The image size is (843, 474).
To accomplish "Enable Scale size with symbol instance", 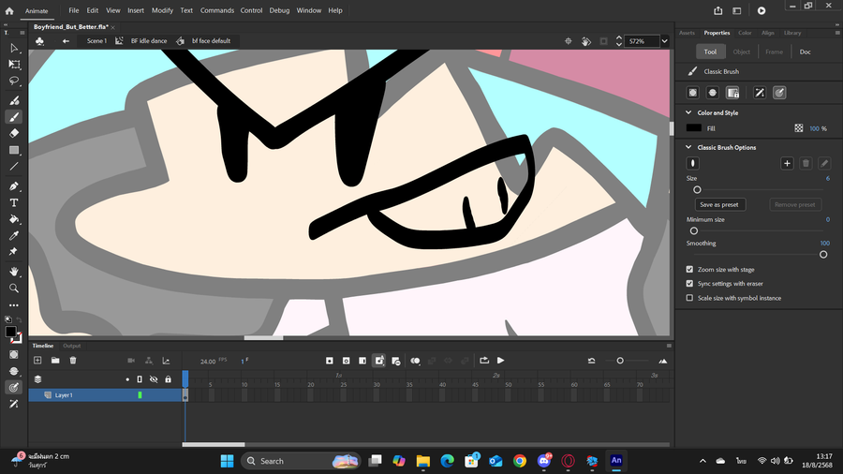I will [689, 298].
